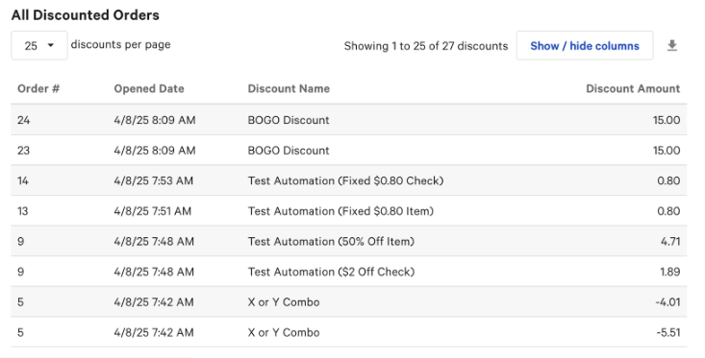
Task: Select X or Y Combo with -5.51 amount
Action: coord(284,332)
